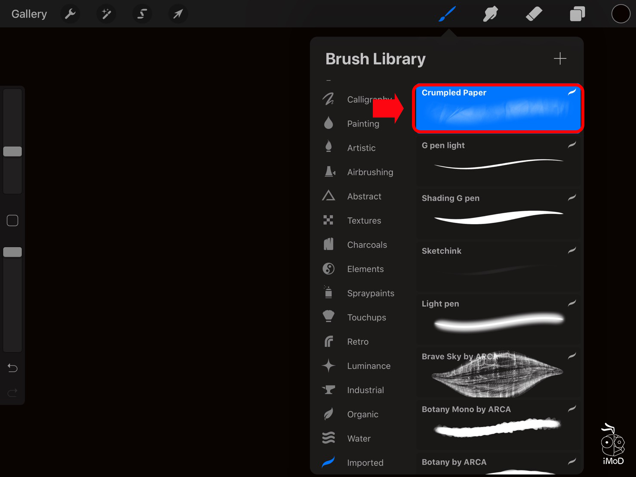
Task: Choose the Botany Mono by ARCA brush
Action: coord(498,425)
